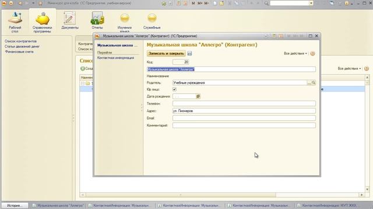Screen dimensions: 373x209
Task: Open the Документы section
Action: coord(70,21)
